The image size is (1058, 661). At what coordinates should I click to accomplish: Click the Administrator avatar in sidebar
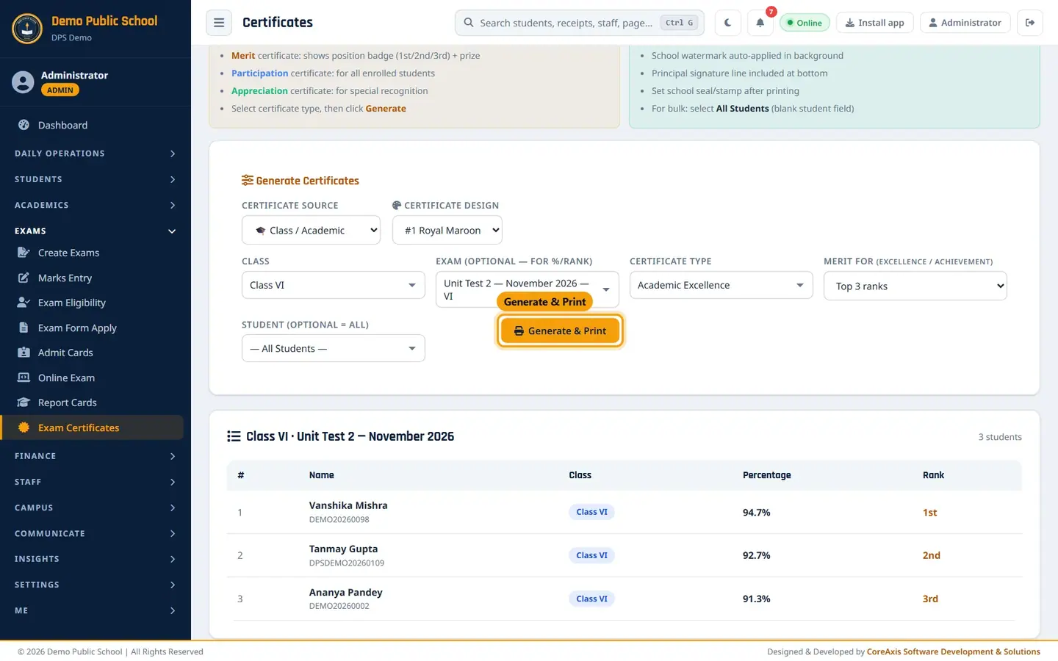23,82
